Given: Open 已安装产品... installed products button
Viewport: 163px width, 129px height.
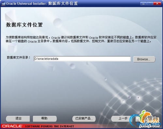Looking at the screenshot, I should point(84,119).
